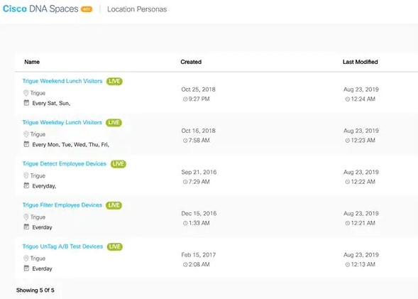Viewport: 418px width, 299px height.
Task: Select created date Feb 15, 2017
Action: [x=199, y=255]
